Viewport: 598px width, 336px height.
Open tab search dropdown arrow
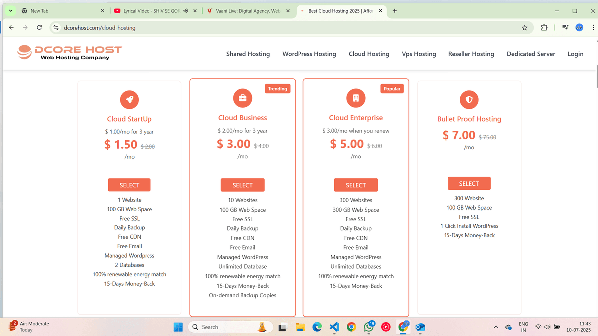click(x=11, y=11)
